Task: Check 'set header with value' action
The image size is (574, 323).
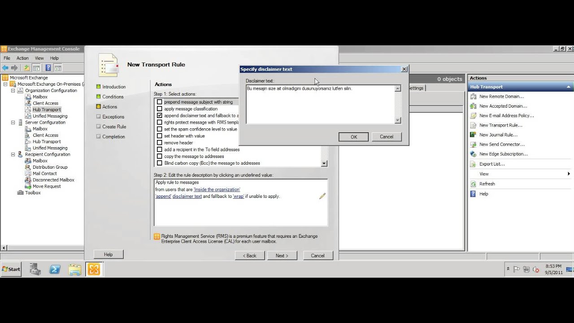Action: click(x=160, y=136)
